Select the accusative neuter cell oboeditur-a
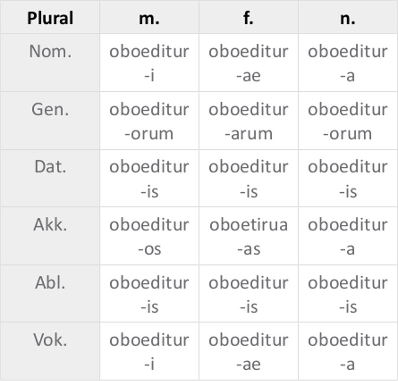The image size is (398, 381). pos(348,236)
